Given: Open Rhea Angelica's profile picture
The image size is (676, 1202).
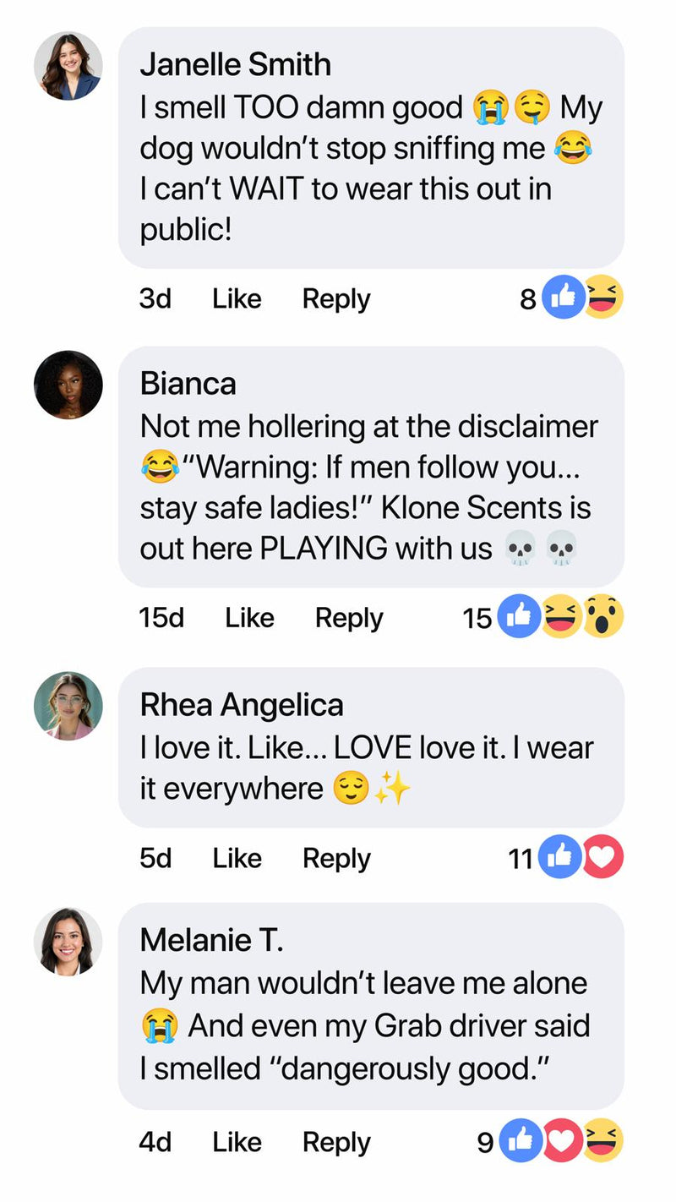Looking at the screenshot, I should click(68, 706).
